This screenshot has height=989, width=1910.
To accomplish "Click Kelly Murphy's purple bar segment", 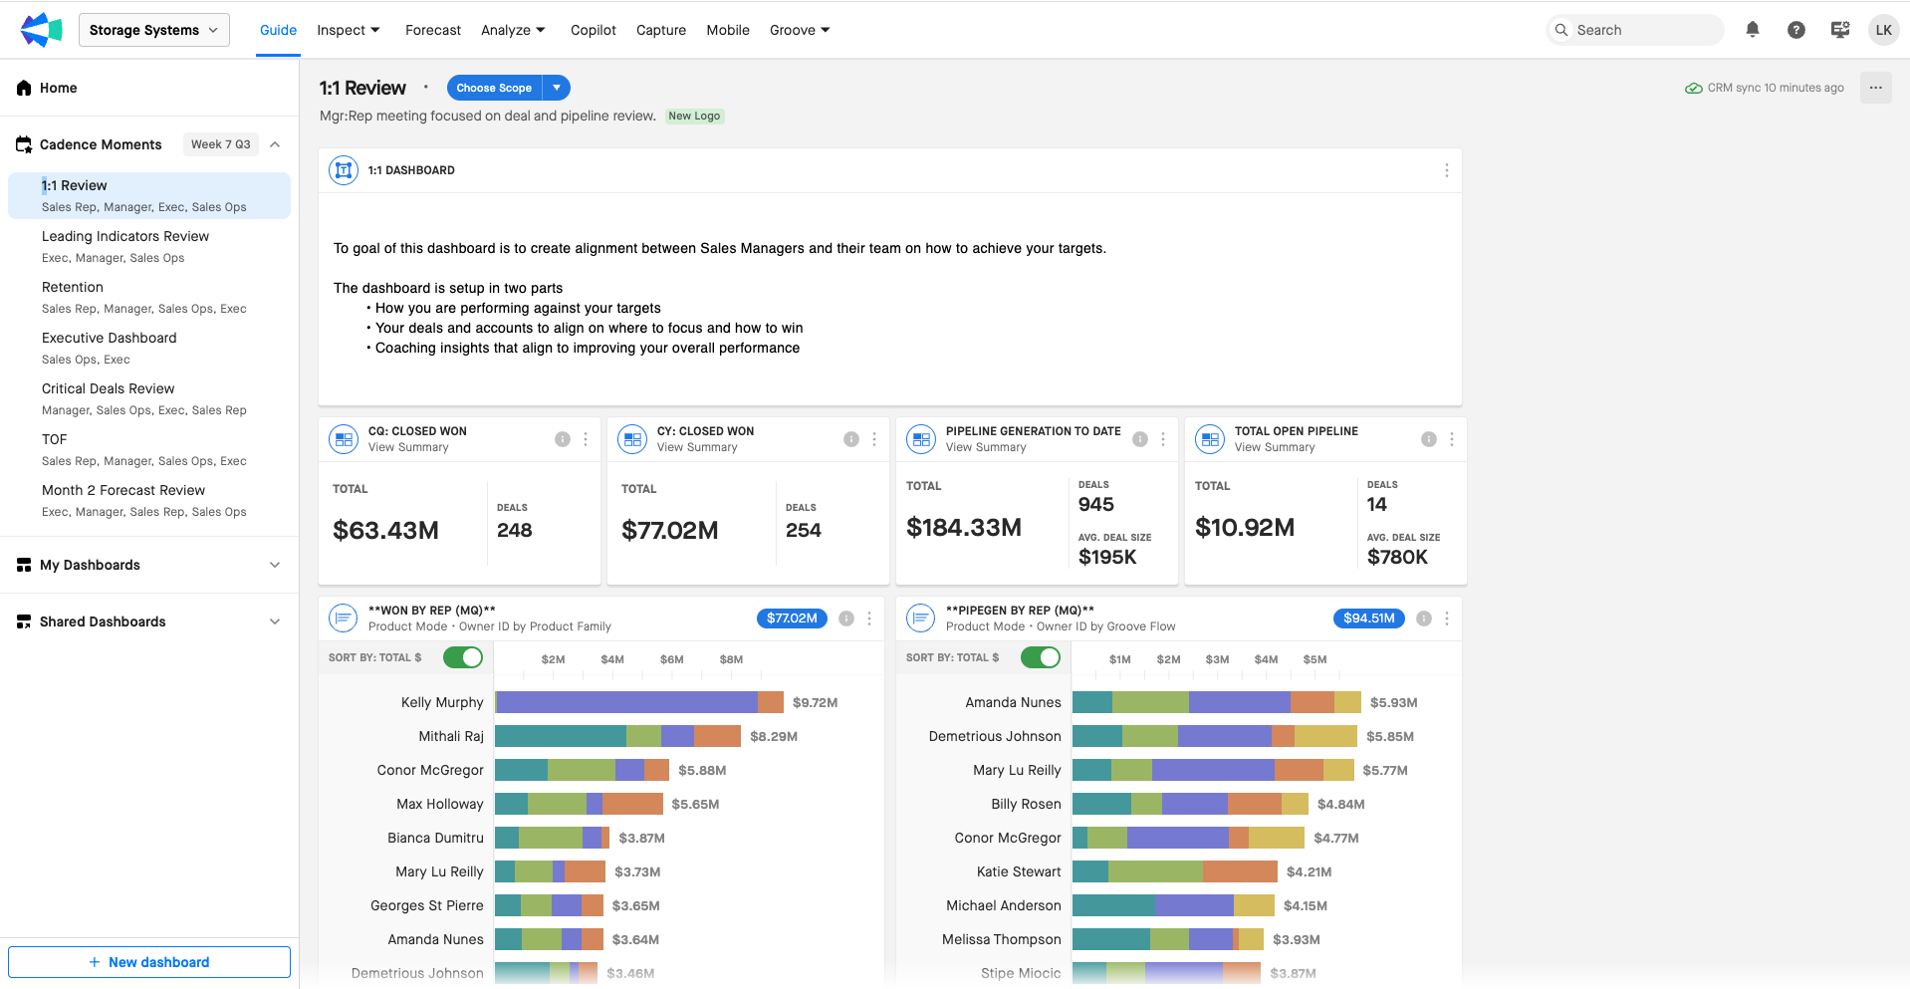I will [x=626, y=702].
